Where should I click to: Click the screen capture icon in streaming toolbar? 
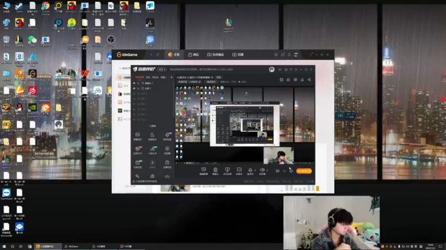click(203, 169)
